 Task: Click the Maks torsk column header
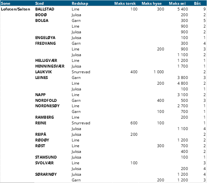125,3
